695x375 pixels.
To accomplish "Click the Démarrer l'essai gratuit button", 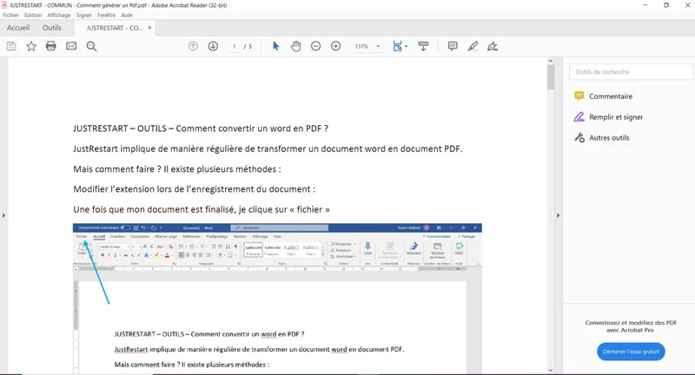I will [x=631, y=352].
